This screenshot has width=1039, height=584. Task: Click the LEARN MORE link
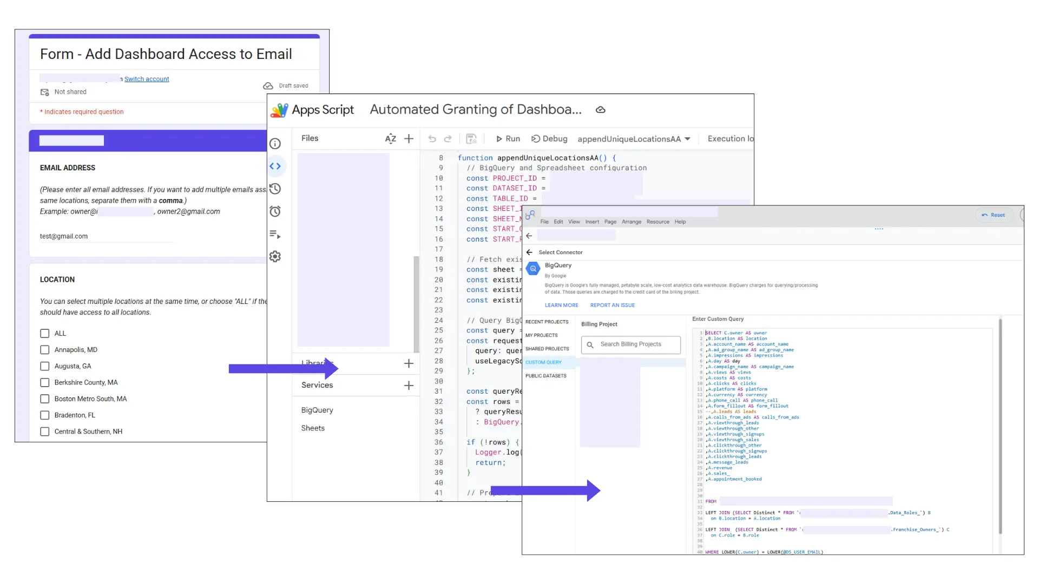point(561,306)
